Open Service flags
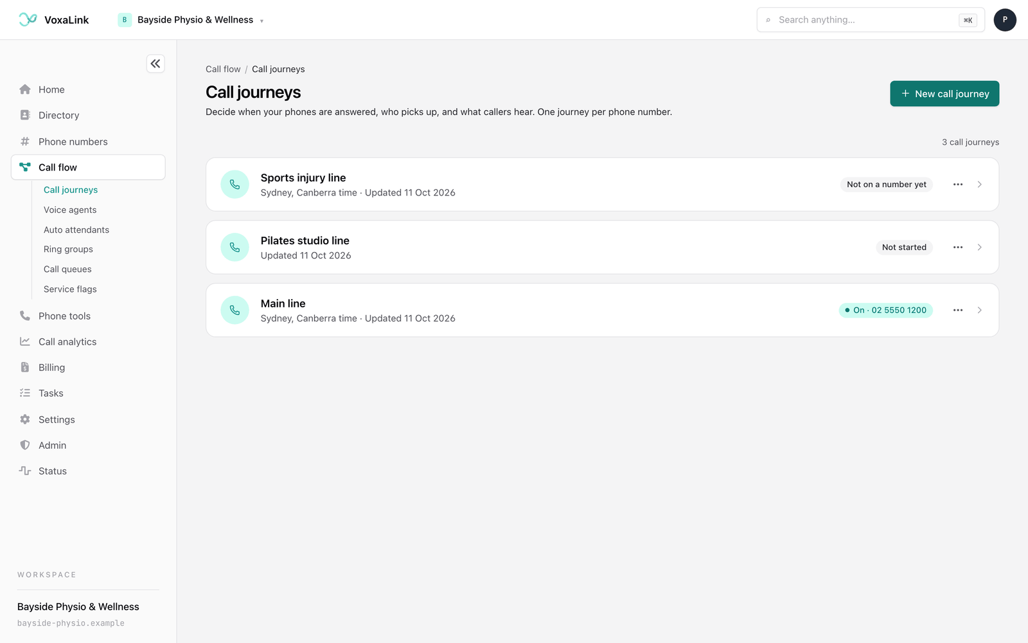Viewport: 1028px width, 643px height. (x=70, y=289)
